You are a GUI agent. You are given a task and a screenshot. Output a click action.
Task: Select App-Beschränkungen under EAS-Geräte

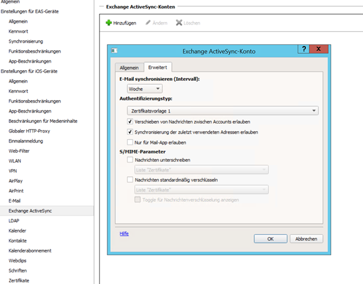[x=30, y=61]
